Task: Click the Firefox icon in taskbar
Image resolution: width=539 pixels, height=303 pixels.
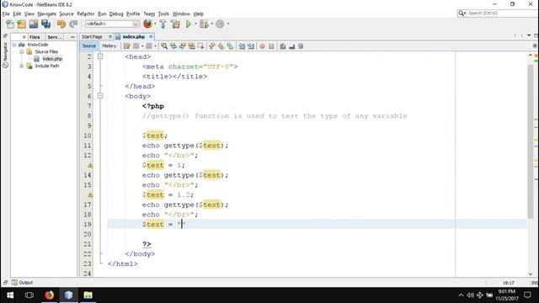Action: 49,295
